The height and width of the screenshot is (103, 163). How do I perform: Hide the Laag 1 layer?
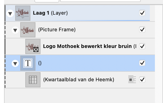click(x=142, y=13)
